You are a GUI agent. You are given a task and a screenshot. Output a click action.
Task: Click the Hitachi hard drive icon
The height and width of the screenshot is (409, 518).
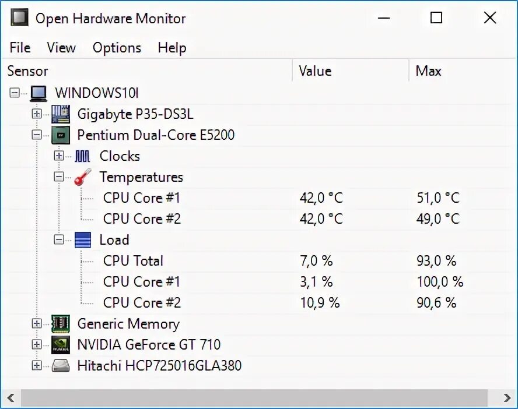(61, 365)
